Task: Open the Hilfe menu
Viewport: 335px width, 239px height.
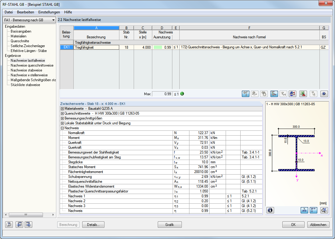Action: (68, 12)
